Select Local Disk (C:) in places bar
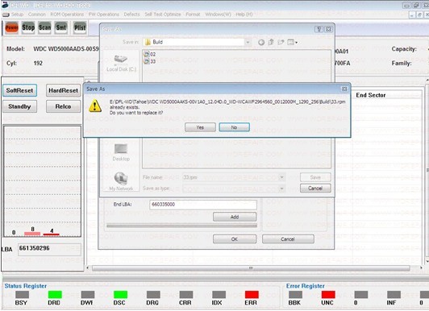Image resolution: width=429 pixels, height=311 pixels. pyautogui.click(x=121, y=63)
